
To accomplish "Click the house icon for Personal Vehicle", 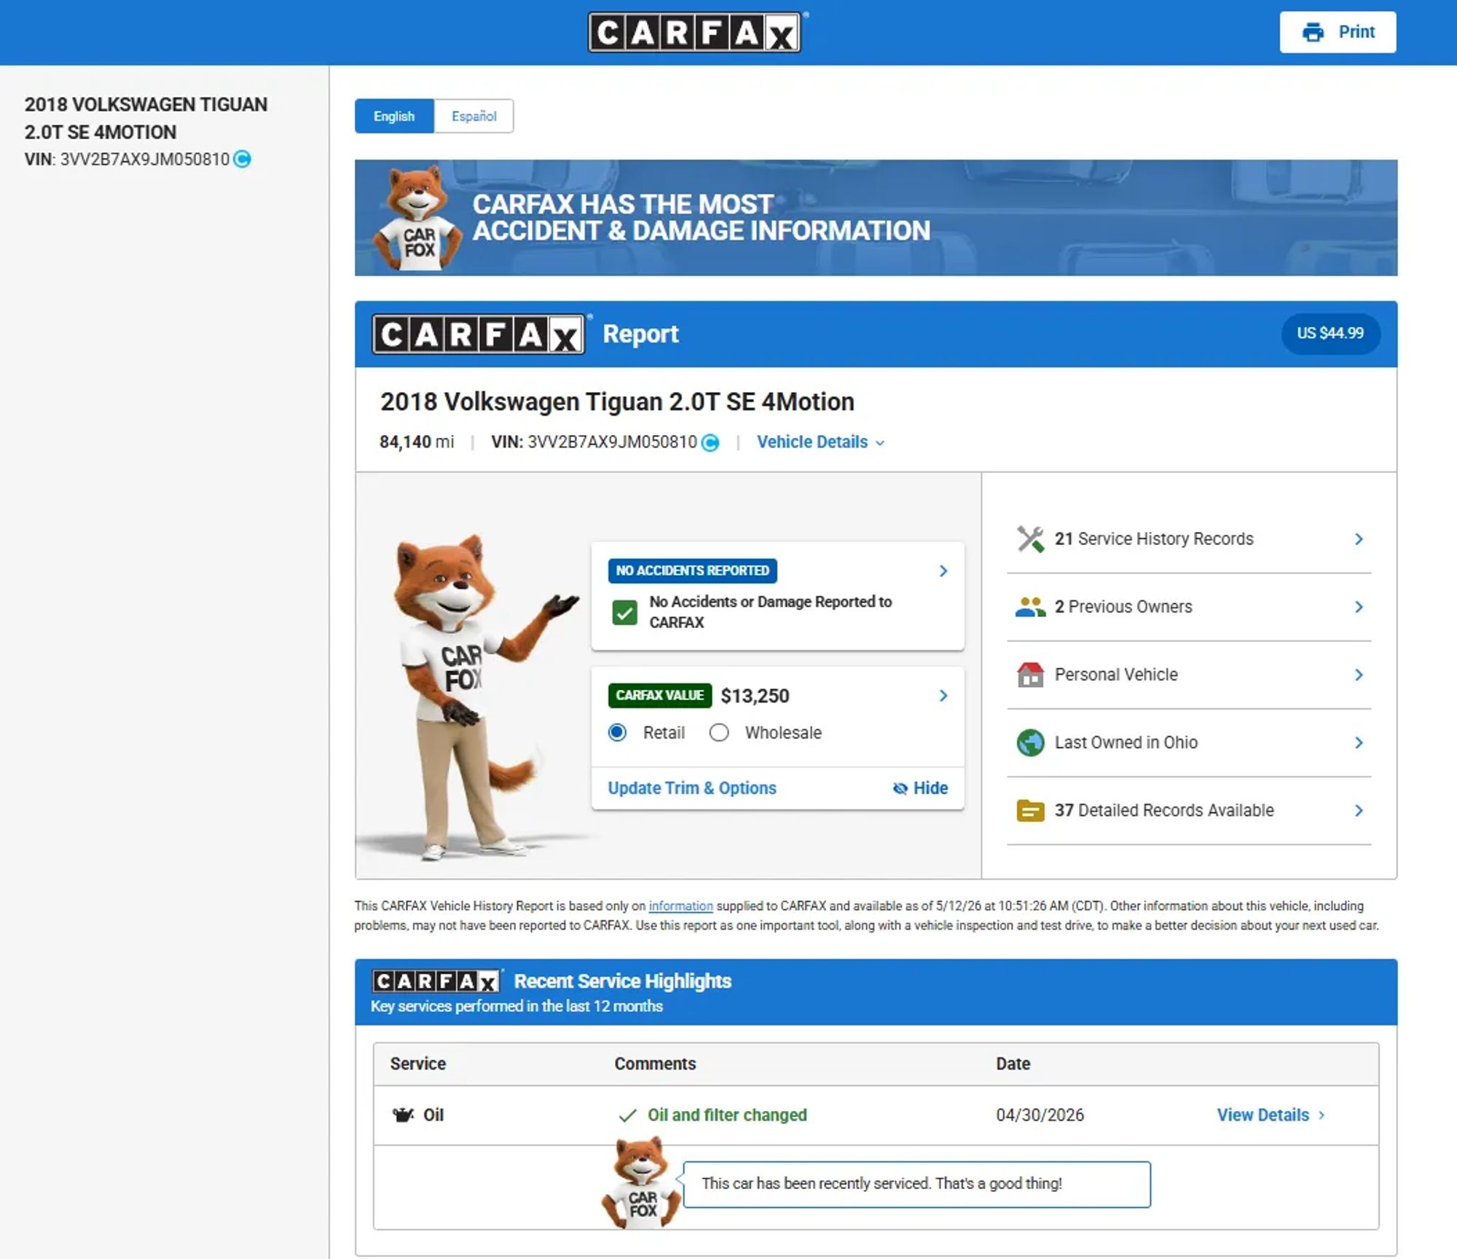I will pyautogui.click(x=1030, y=675).
